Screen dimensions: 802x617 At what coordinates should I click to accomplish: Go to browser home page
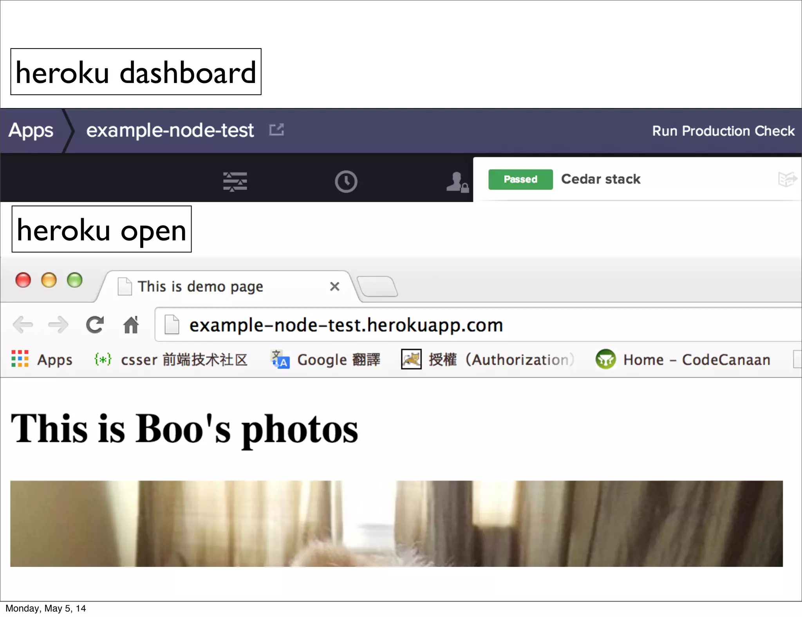[x=131, y=325]
